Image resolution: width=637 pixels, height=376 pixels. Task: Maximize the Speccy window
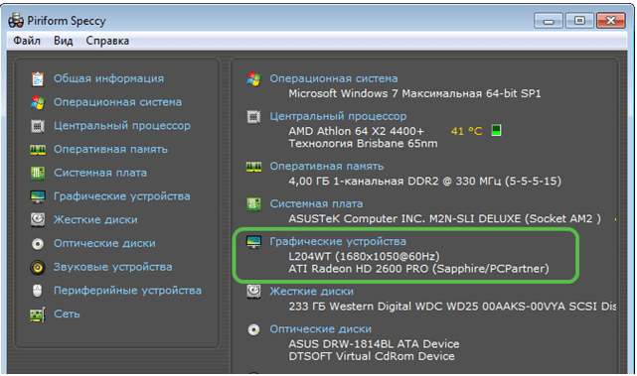[x=579, y=21]
